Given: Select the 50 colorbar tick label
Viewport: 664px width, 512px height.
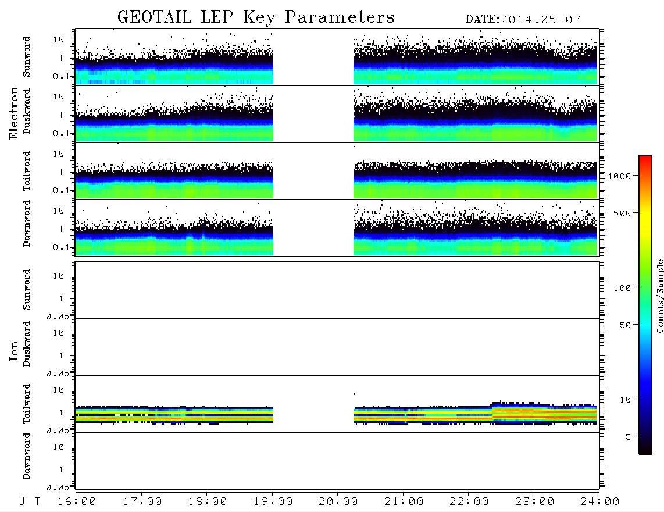Looking at the screenshot, I should click(x=625, y=325).
